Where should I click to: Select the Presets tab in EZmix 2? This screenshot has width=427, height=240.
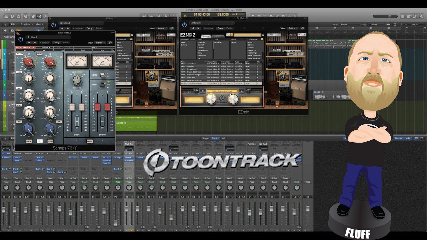206,36
